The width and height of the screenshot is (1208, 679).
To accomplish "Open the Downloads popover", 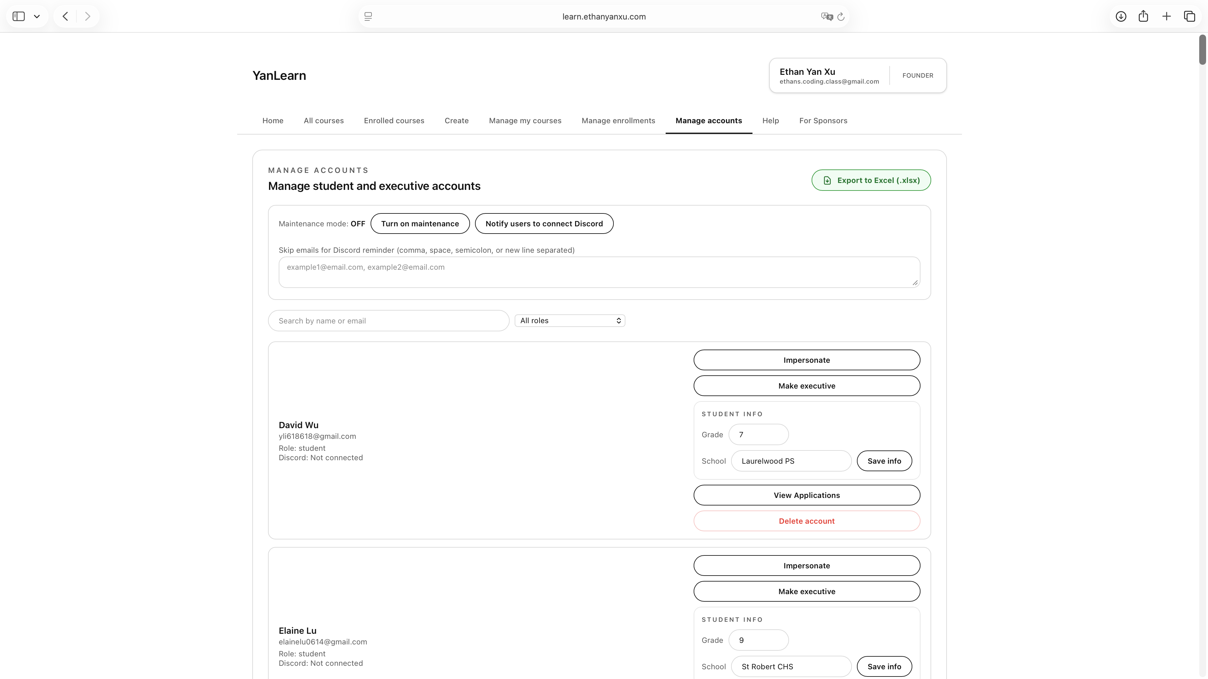I will pos(1121,16).
